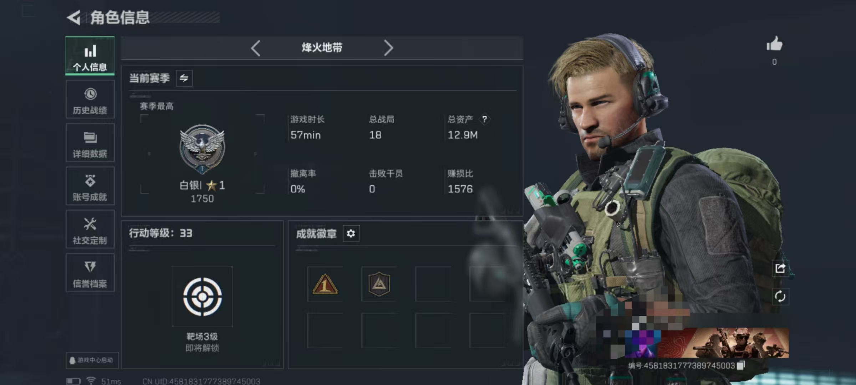Open the 信誉档案 tab
This screenshot has width=856, height=385.
(90, 273)
